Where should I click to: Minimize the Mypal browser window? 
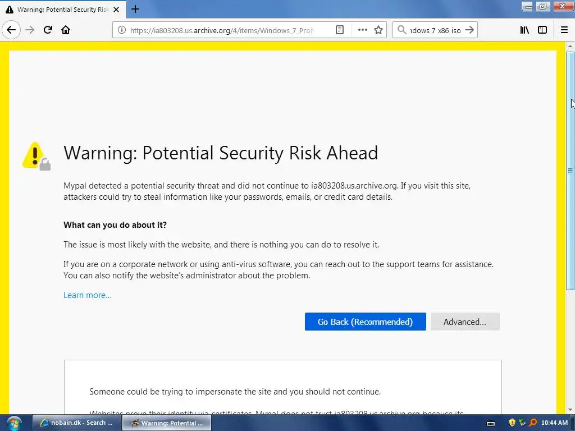click(x=528, y=6)
